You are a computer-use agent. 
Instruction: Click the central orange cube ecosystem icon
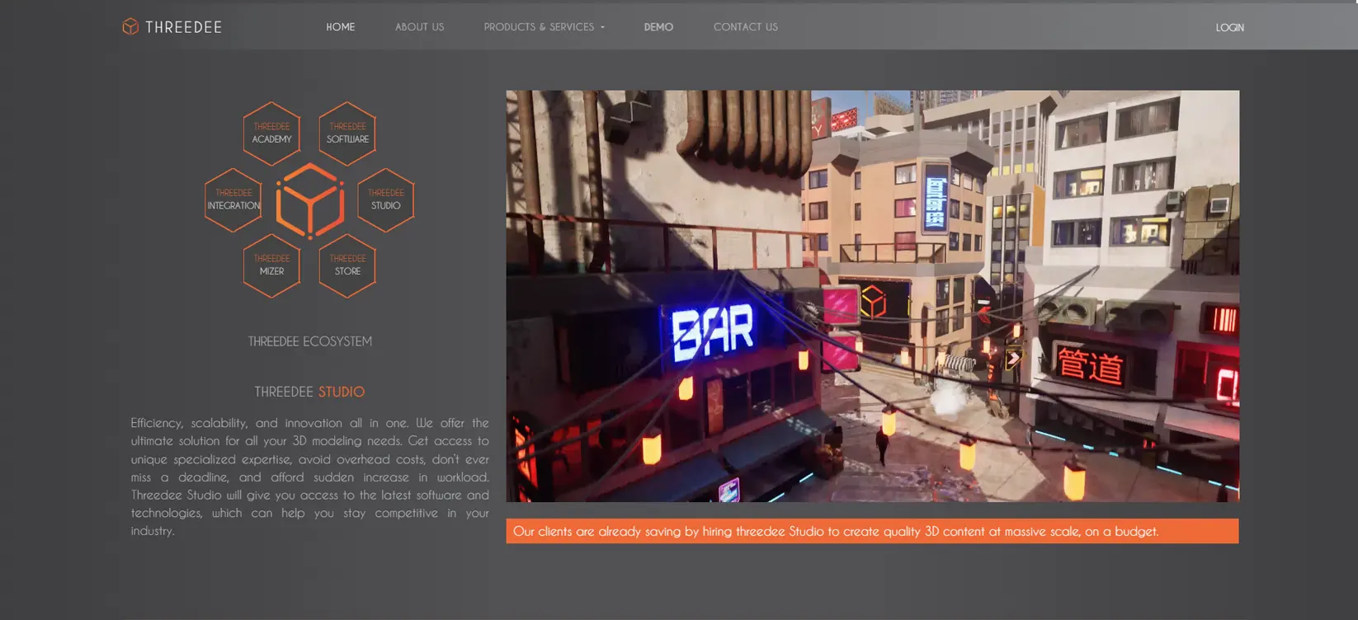(310, 200)
